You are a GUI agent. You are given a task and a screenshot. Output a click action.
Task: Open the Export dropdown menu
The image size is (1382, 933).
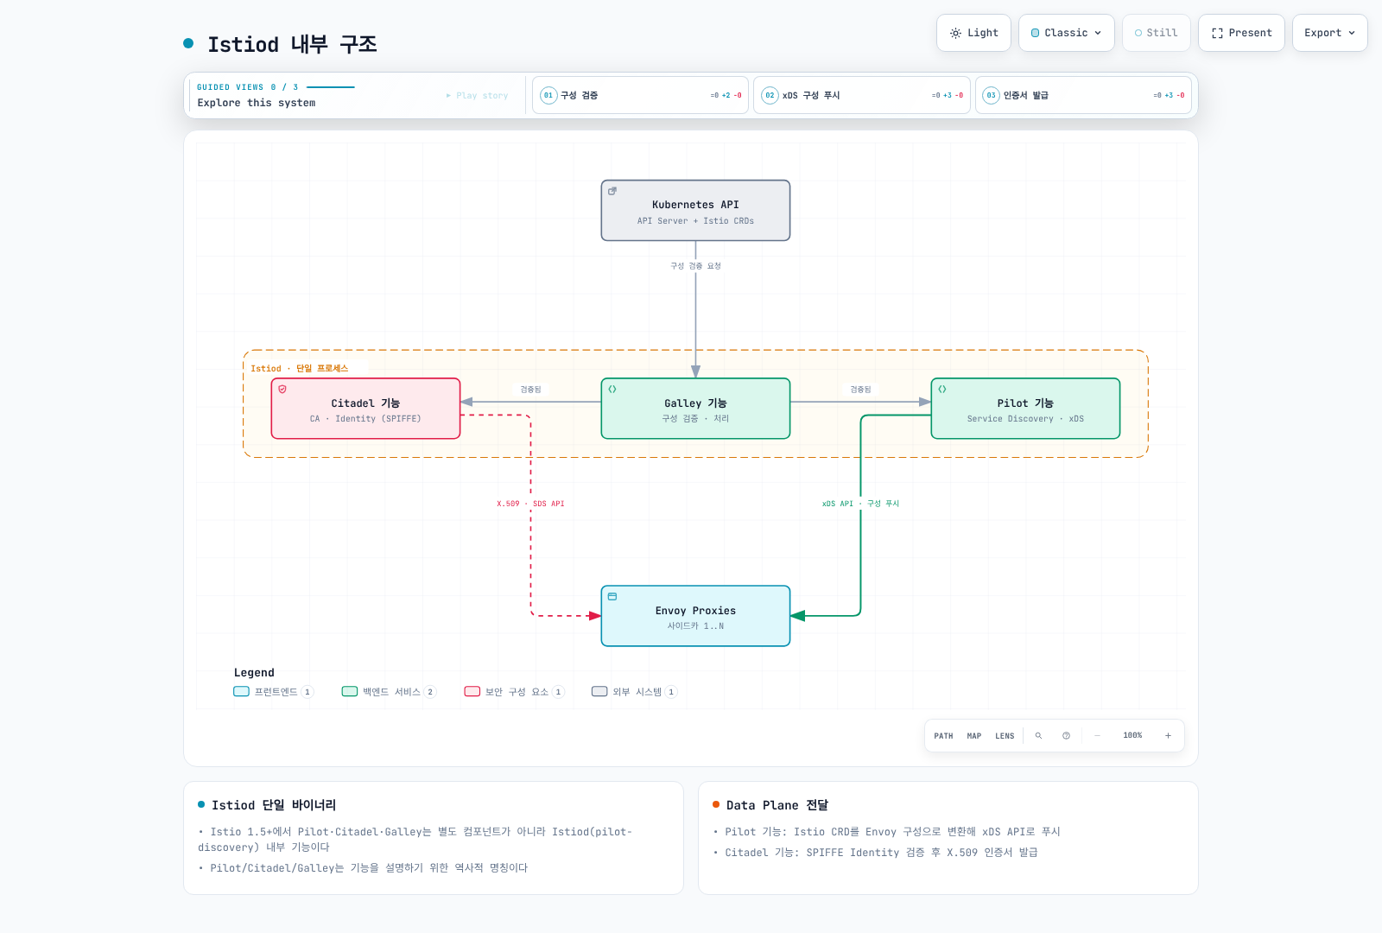click(x=1329, y=33)
